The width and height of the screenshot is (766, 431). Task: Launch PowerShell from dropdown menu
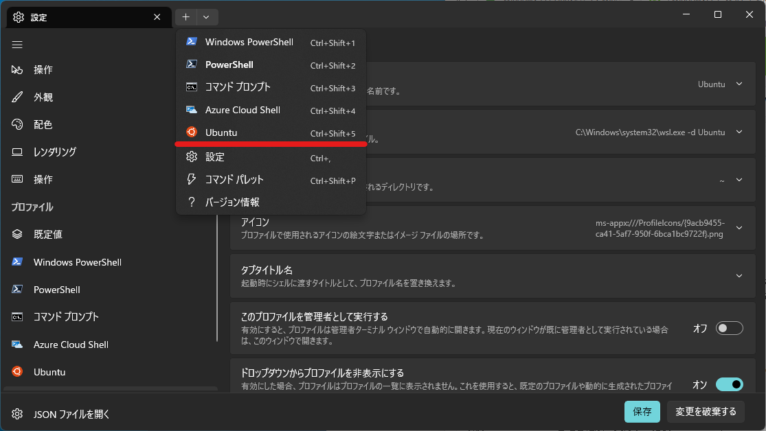271,65
